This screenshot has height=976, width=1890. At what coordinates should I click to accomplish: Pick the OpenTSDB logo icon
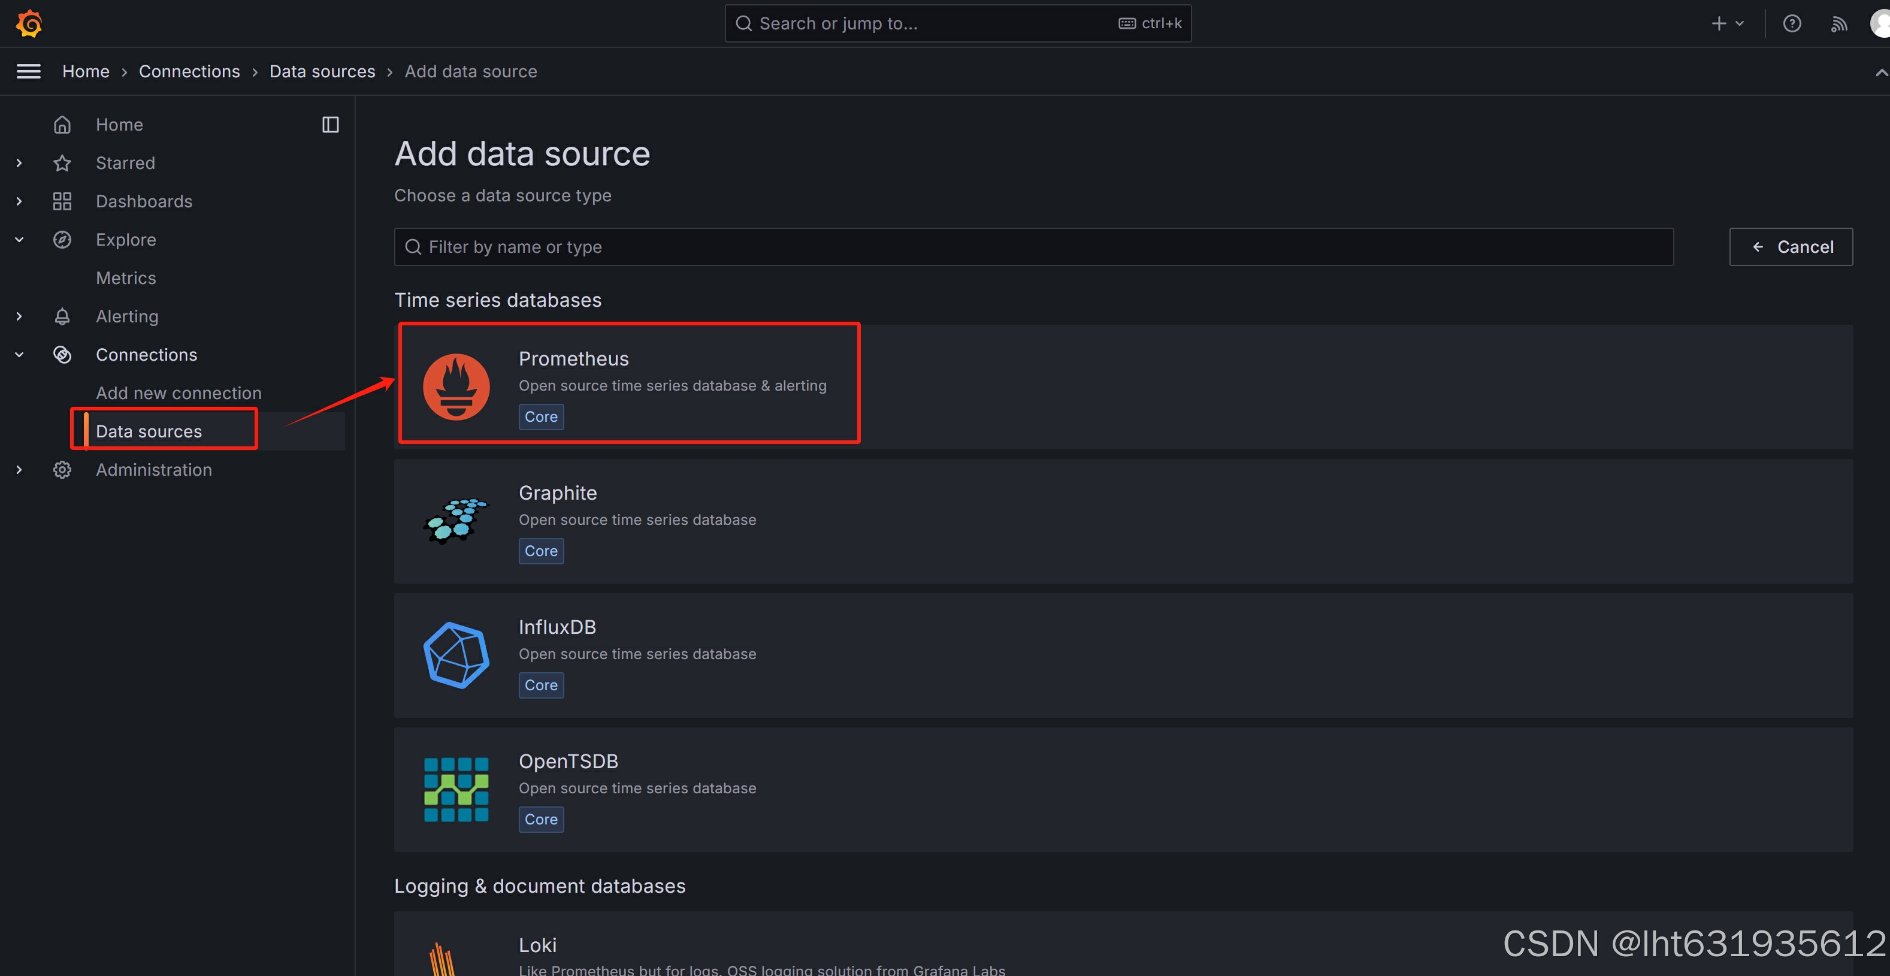(456, 789)
